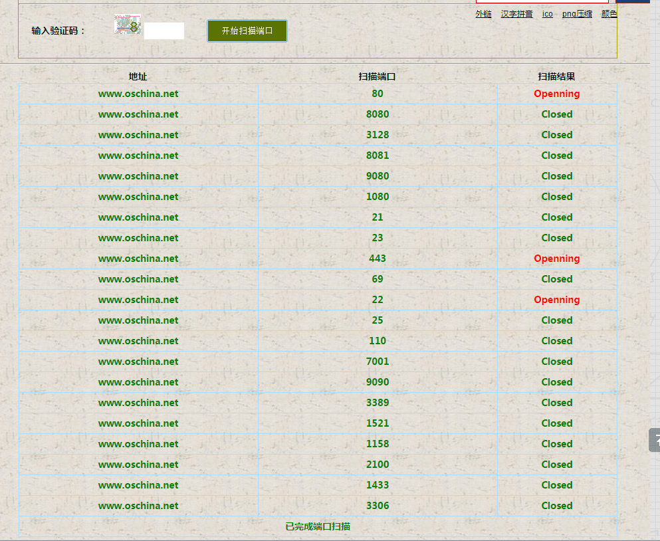Click www.oschina.net address in port 80 row
Image resolution: width=660 pixels, height=541 pixels.
tap(138, 94)
